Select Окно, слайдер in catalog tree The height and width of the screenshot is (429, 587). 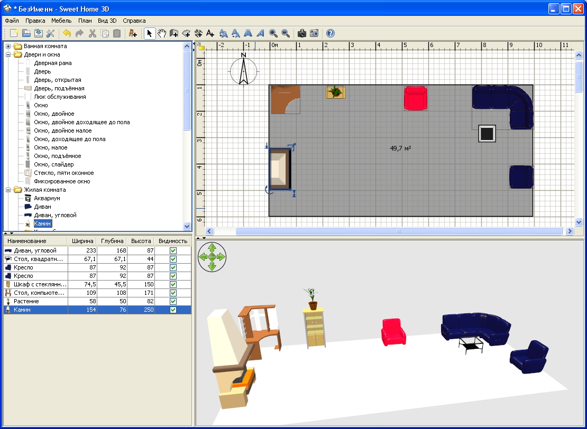(53, 164)
